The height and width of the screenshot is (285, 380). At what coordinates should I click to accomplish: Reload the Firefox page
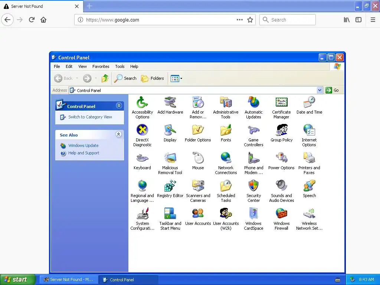pos(32,20)
